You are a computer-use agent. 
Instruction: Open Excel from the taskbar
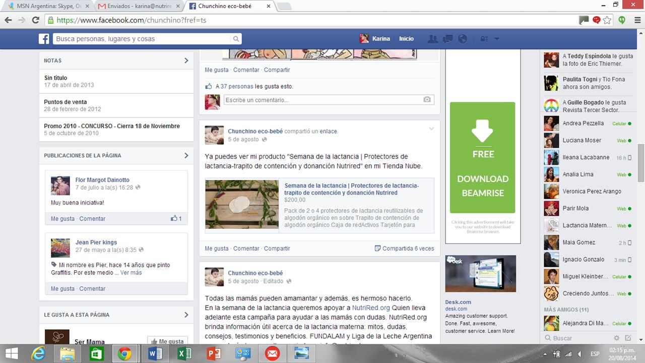pos(184,354)
